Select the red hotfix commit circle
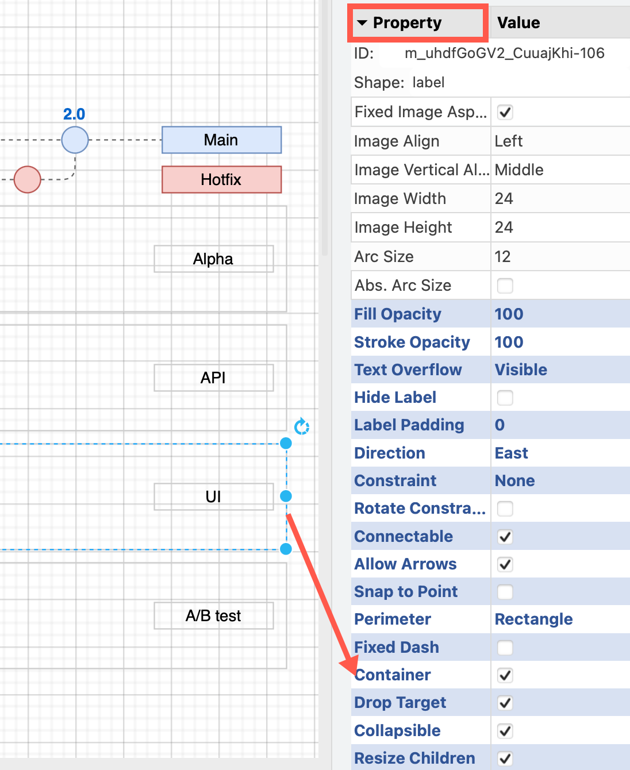This screenshot has width=630, height=770. tap(26, 179)
